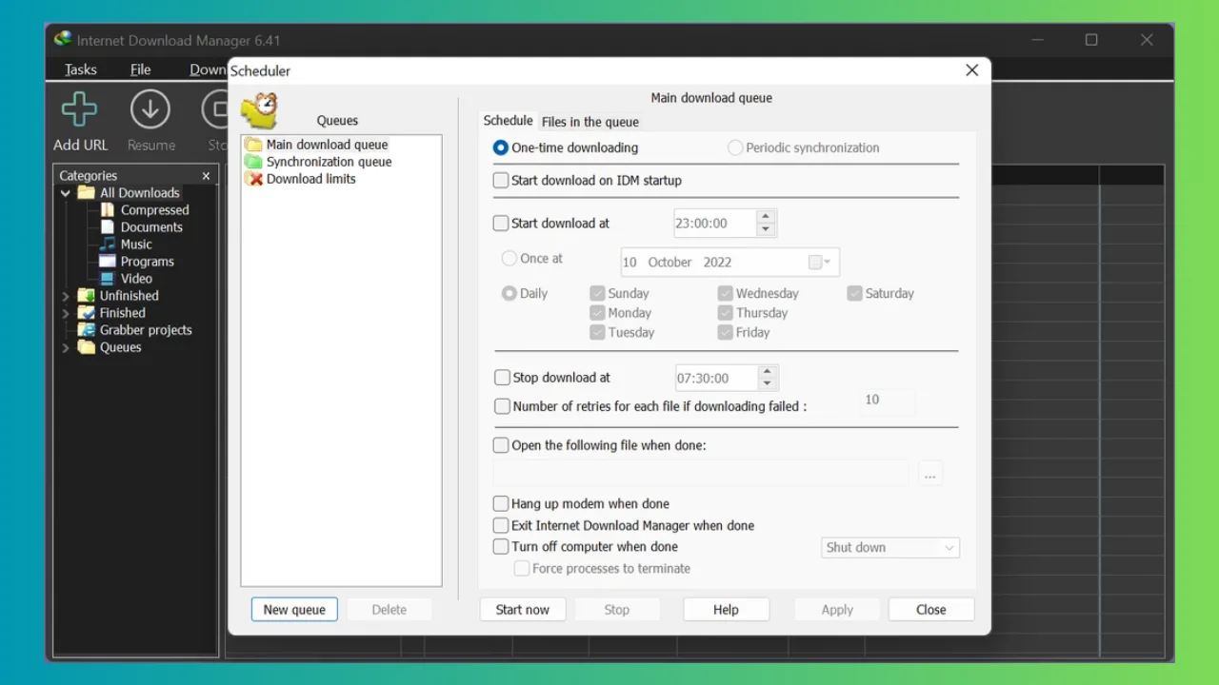Image resolution: width=1219 pixels, height=685 pixels.
Task: Enable Hang up modem when done
Action: (501, 504)
